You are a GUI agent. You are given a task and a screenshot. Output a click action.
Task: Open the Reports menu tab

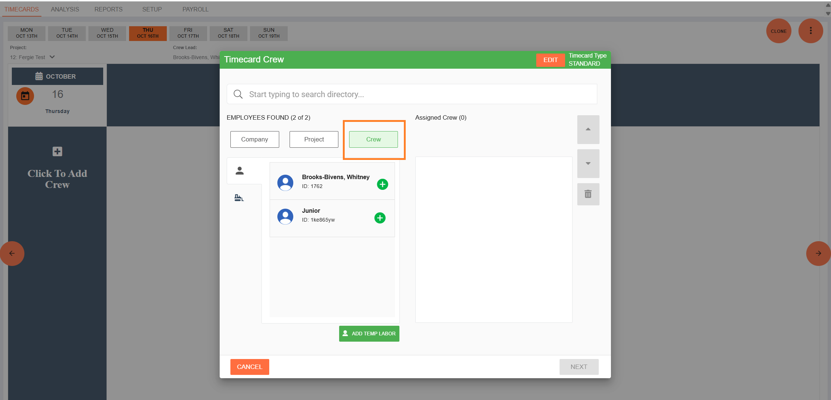click(108, 9)
